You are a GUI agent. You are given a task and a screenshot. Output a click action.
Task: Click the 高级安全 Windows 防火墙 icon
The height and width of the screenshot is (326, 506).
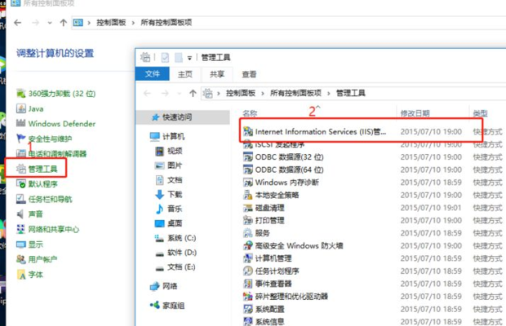[x=248, y=245]
